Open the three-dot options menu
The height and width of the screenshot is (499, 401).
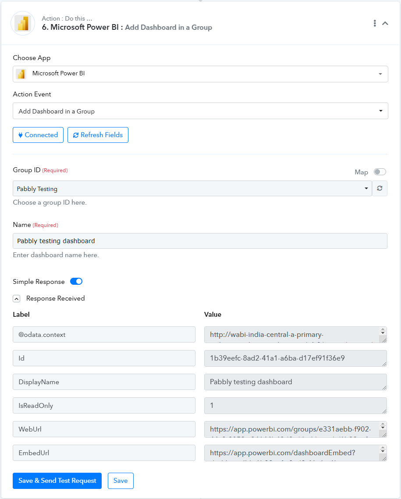[x=375, y=23]
